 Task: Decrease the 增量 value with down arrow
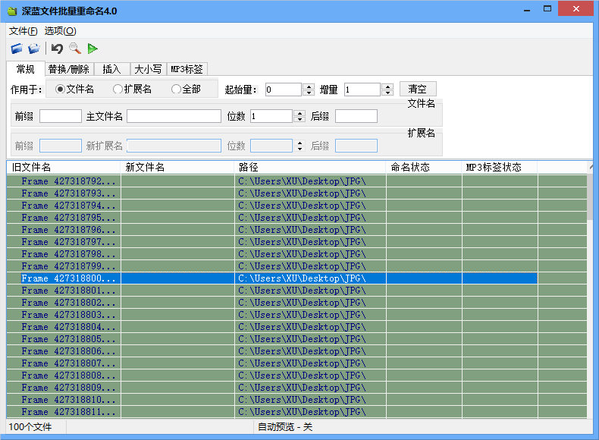[x=387, y=93]
